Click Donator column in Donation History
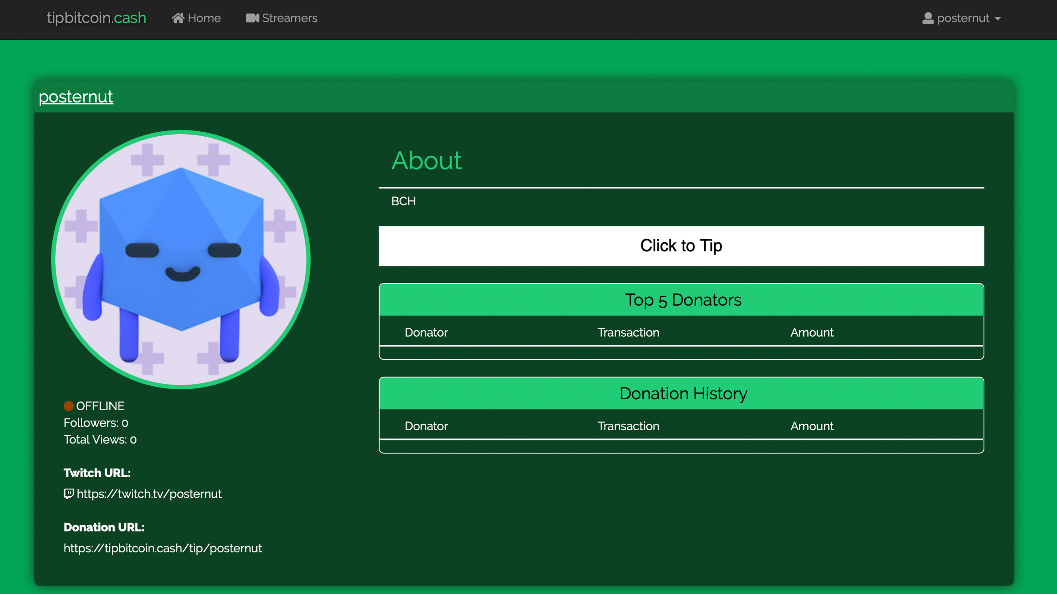Viewport: 1057px width, 594px height. tap(426, 426)
